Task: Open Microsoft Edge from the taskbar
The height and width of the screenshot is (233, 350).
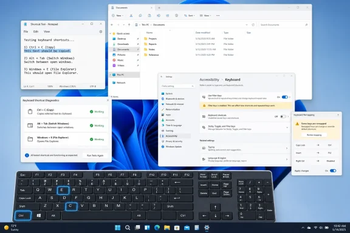Action: click(x=157, y=228)
